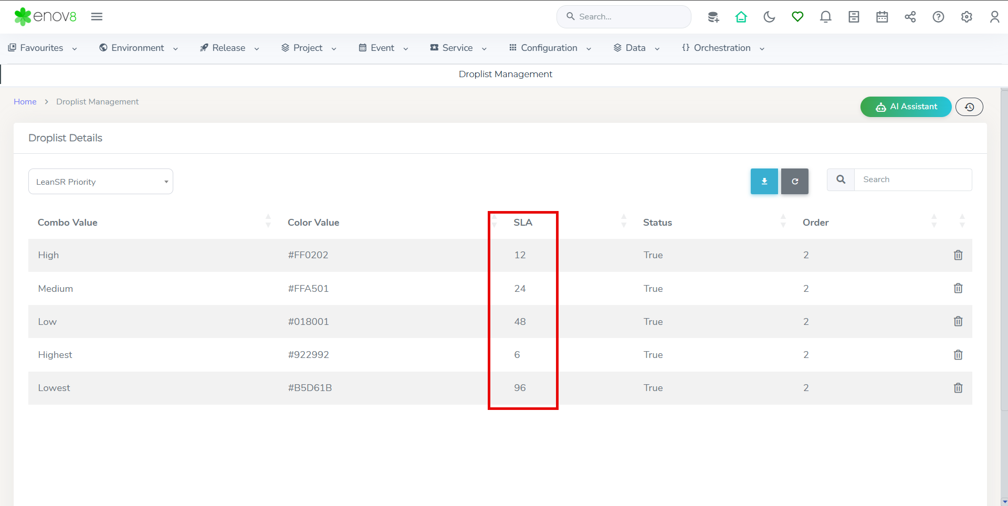Open the settings gear icon
Screen dimensions: 1008x506
point(967,17)
